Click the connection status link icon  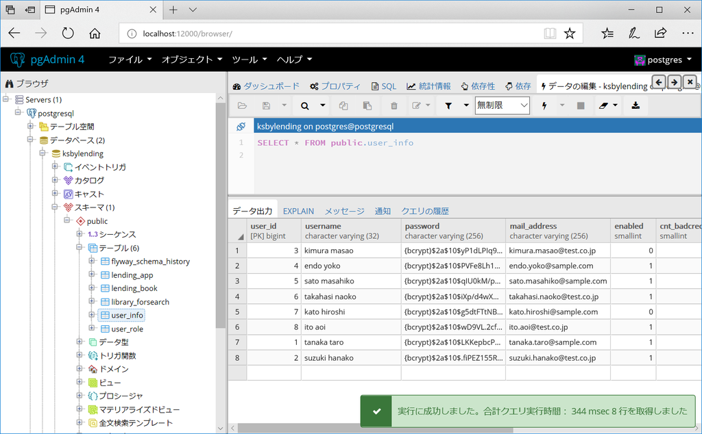tap(241, 127)
